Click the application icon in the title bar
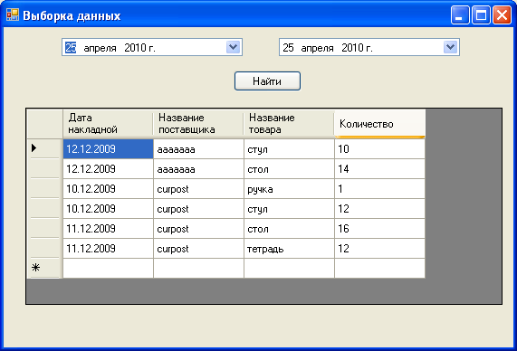 click(x=13, y=14)
